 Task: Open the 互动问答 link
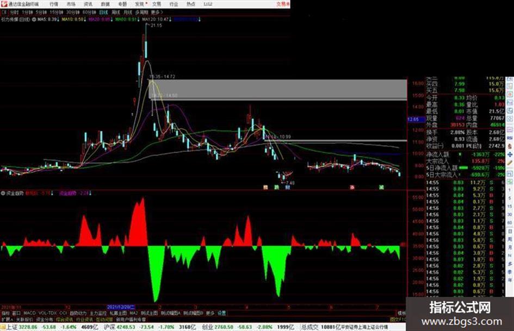104,319
